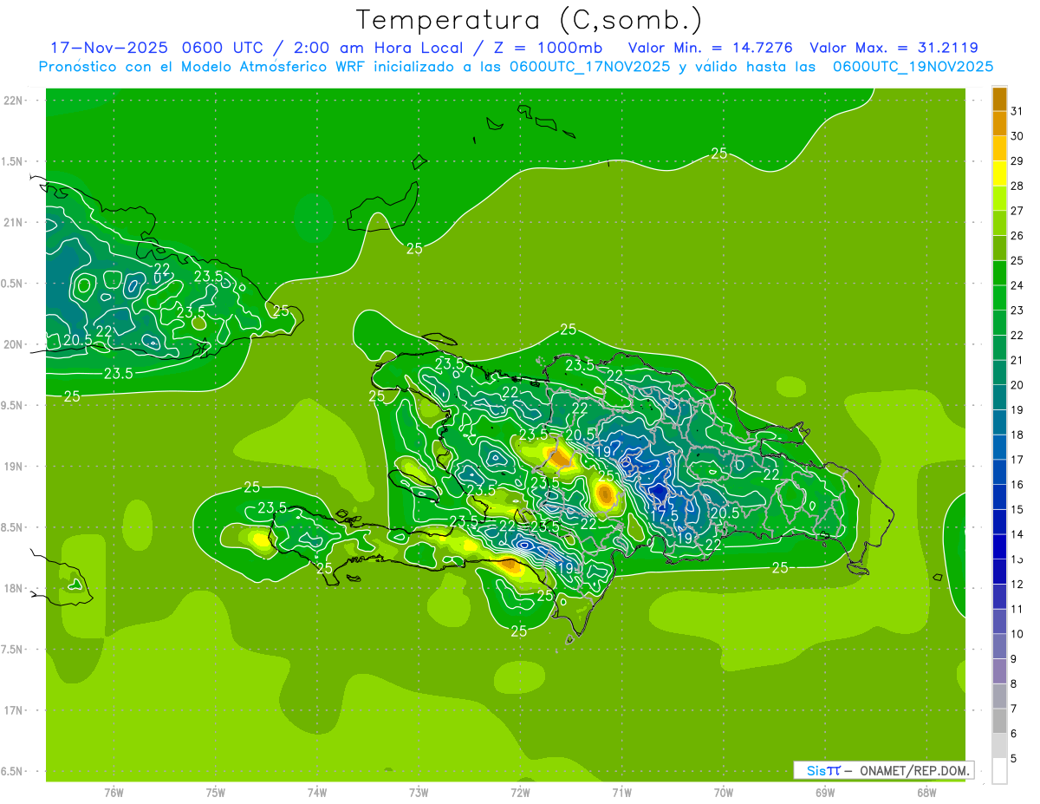The image size is (1040, 804).
Task: Click the "73W" longitude axis label
Action: pyautogui.click(x=419, y=793)
